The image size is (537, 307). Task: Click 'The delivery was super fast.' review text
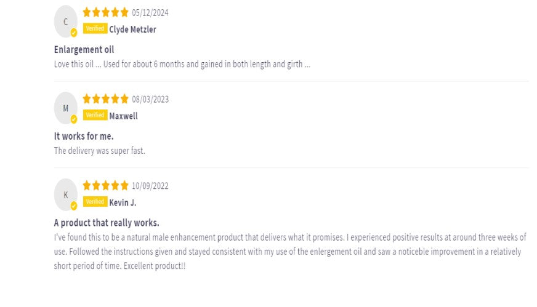99,151
